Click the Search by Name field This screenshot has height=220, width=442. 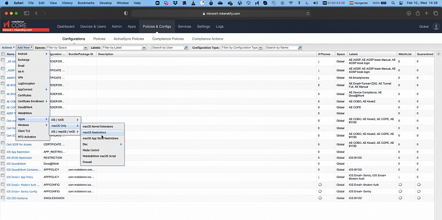[282, 48]
